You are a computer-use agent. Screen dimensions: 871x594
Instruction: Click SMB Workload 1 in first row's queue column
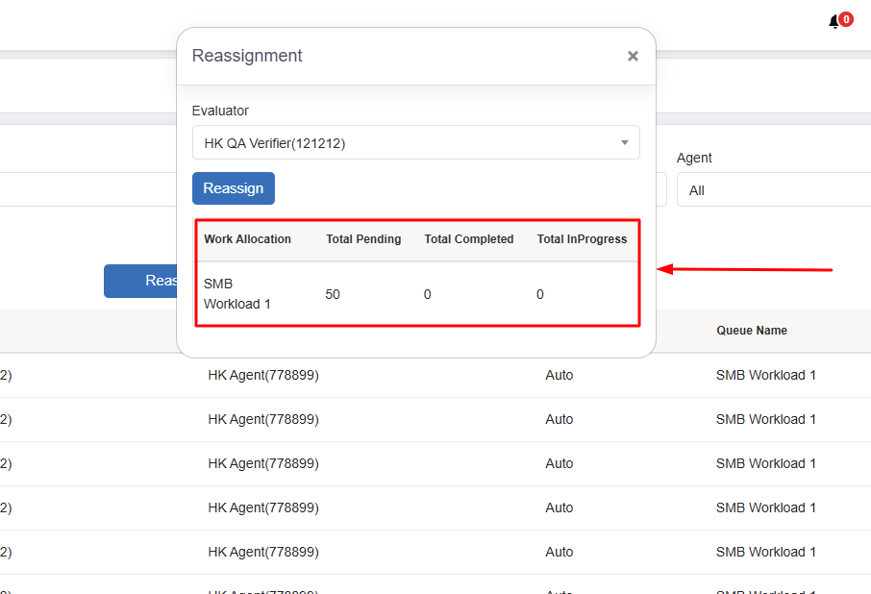[765, 375]
